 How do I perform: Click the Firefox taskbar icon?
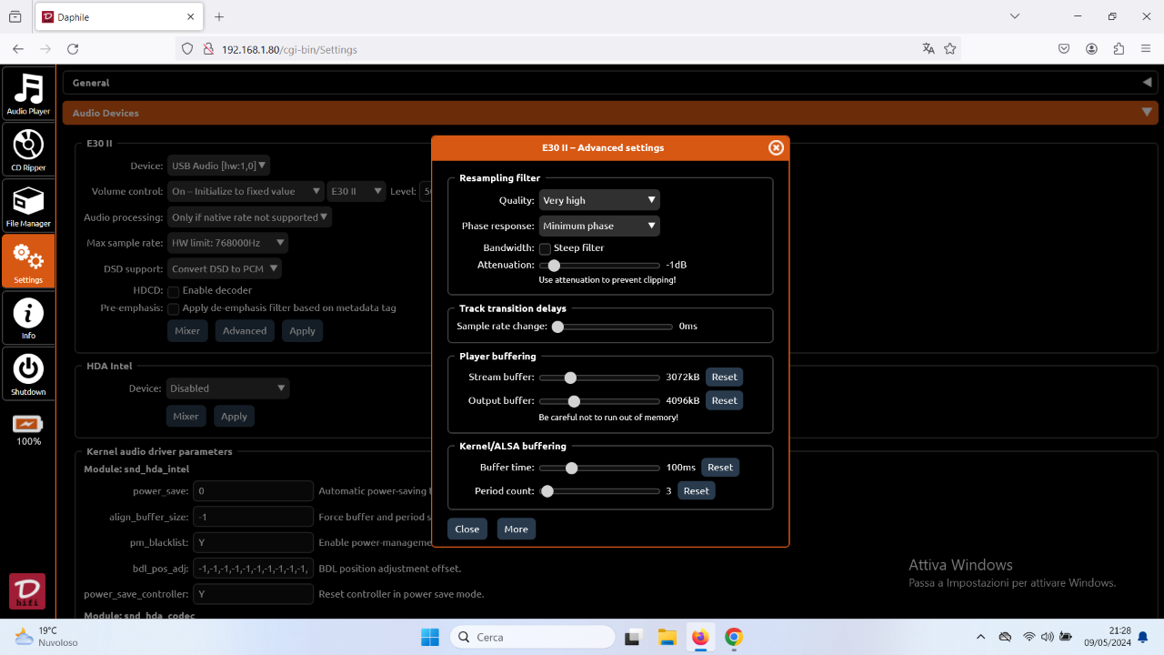[x=700, y=637]
